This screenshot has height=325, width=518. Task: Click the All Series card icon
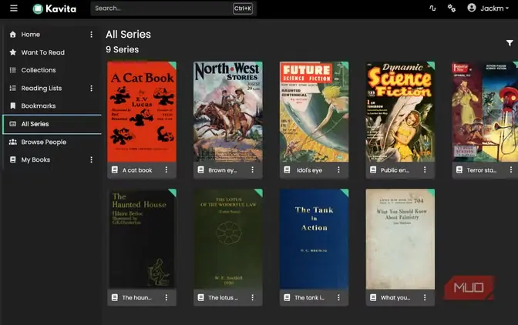click(13, 124)
